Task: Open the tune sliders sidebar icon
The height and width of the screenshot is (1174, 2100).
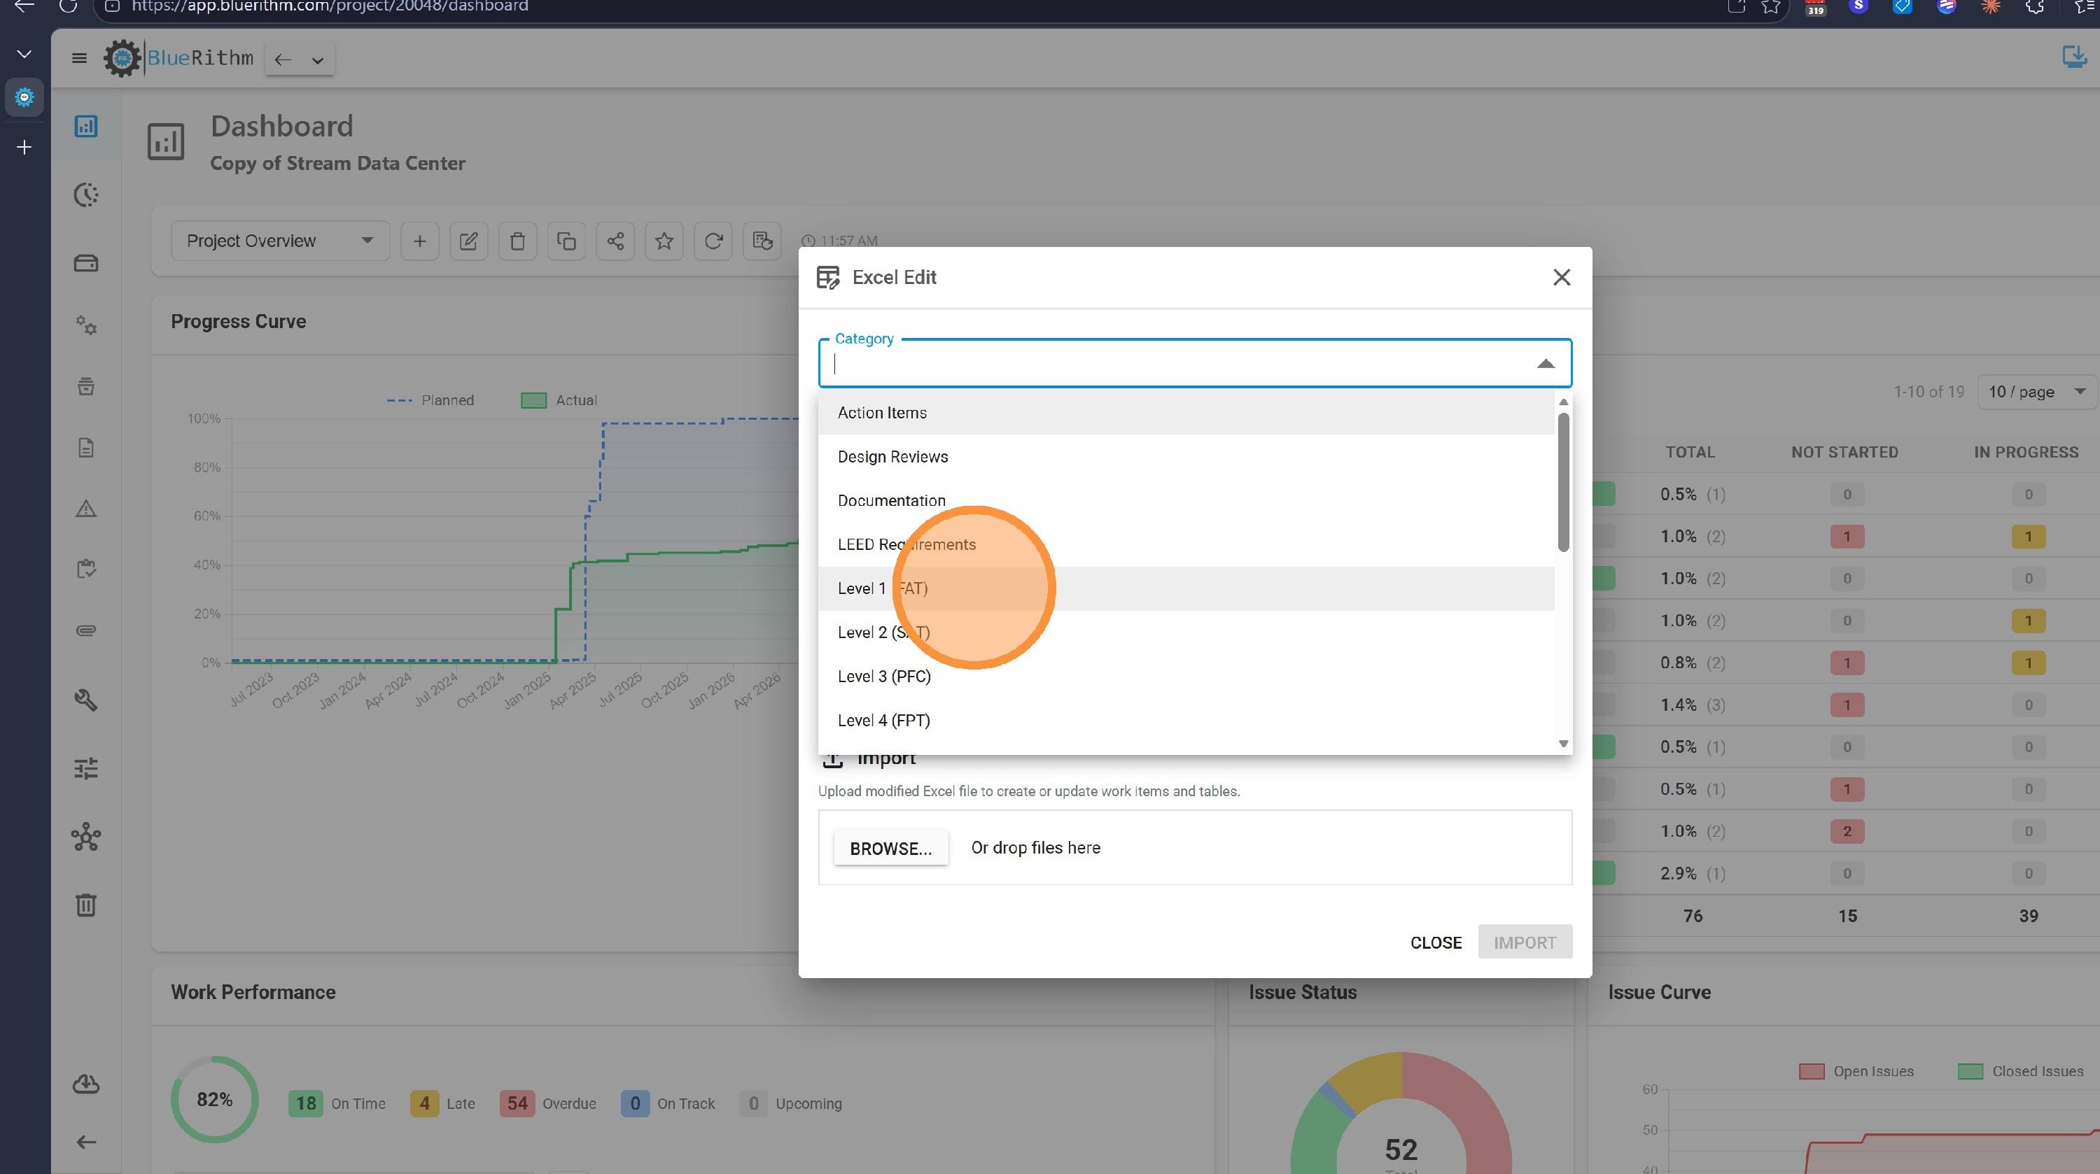Action: coord(85,768)
